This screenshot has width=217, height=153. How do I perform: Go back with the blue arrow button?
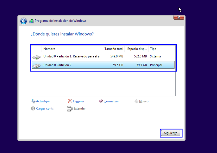23,21
